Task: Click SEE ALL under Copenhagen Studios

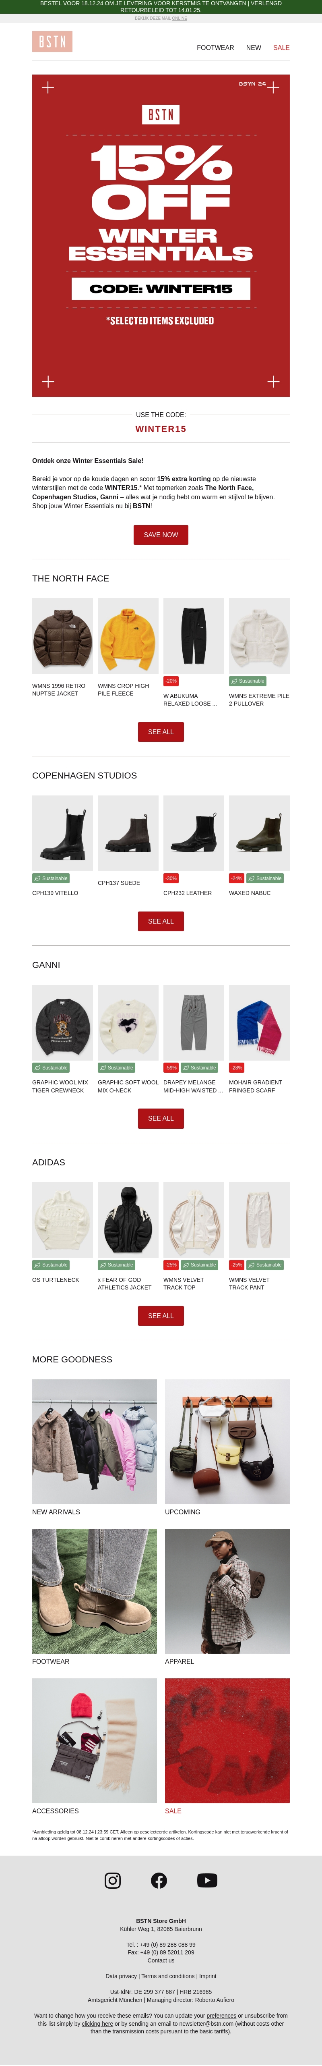Action: coord(161,921)
